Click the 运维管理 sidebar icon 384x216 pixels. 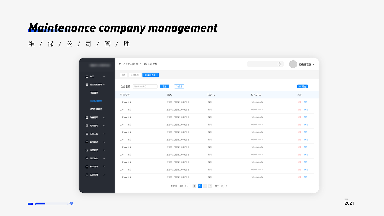click(x=87, y=125)
